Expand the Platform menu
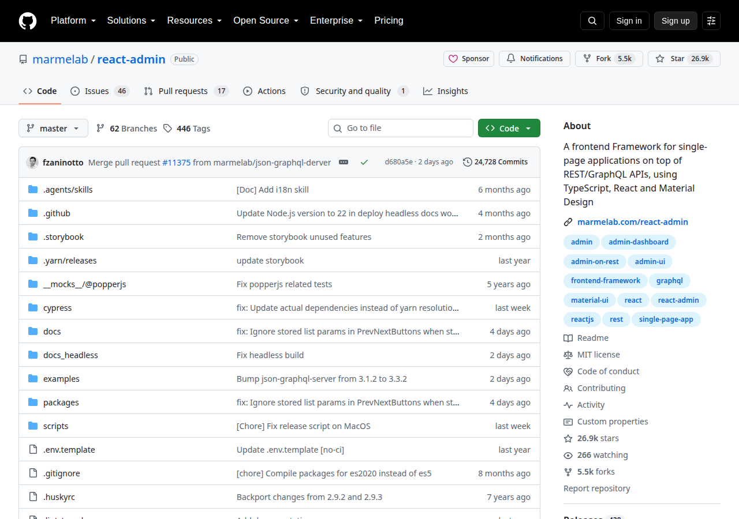The height and width of the screenshot is (519, 739). 73,21
